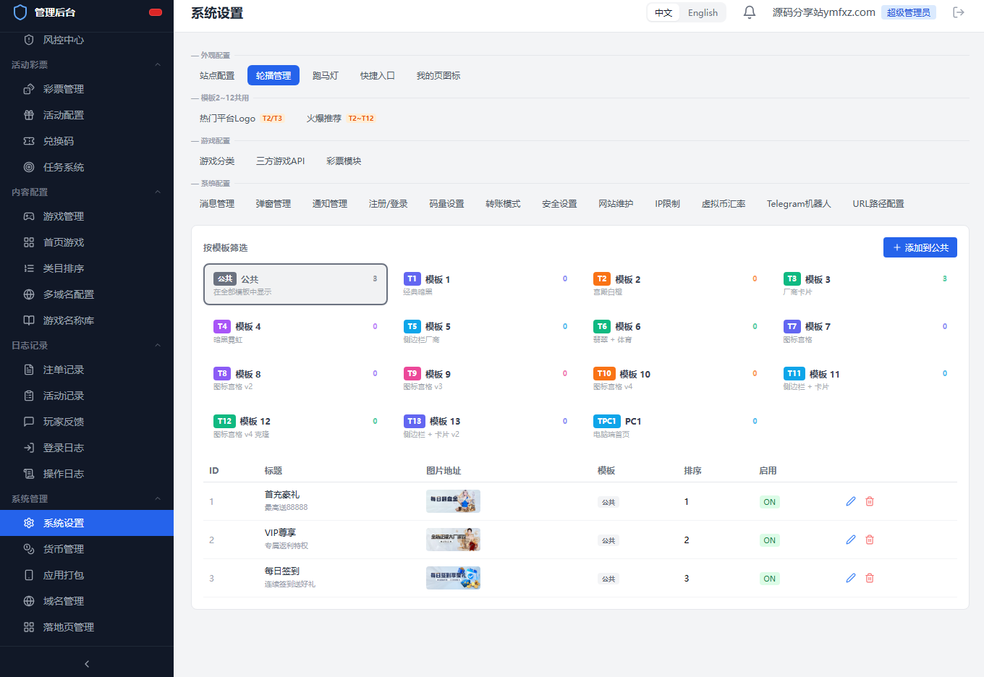This screenshot has width=984, height=677.
Task: Collapse the 日志记录 sidebar section
Action: point(158,346)
